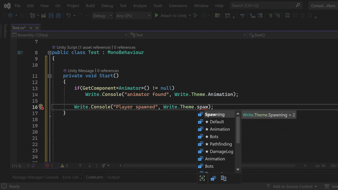The width and height of the screenshot is (338, 190).
Task: Open the Extensions menu
Action: click(x=178, y=6)
